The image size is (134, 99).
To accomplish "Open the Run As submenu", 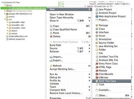I will [x=69, y=74].
